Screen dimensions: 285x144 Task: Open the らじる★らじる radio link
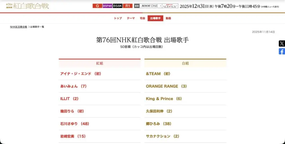(x=170, y=6)
